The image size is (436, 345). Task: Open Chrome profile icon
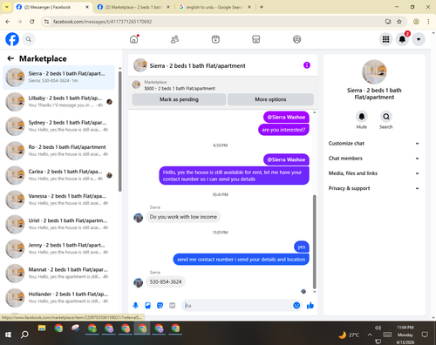coord(416,22)
